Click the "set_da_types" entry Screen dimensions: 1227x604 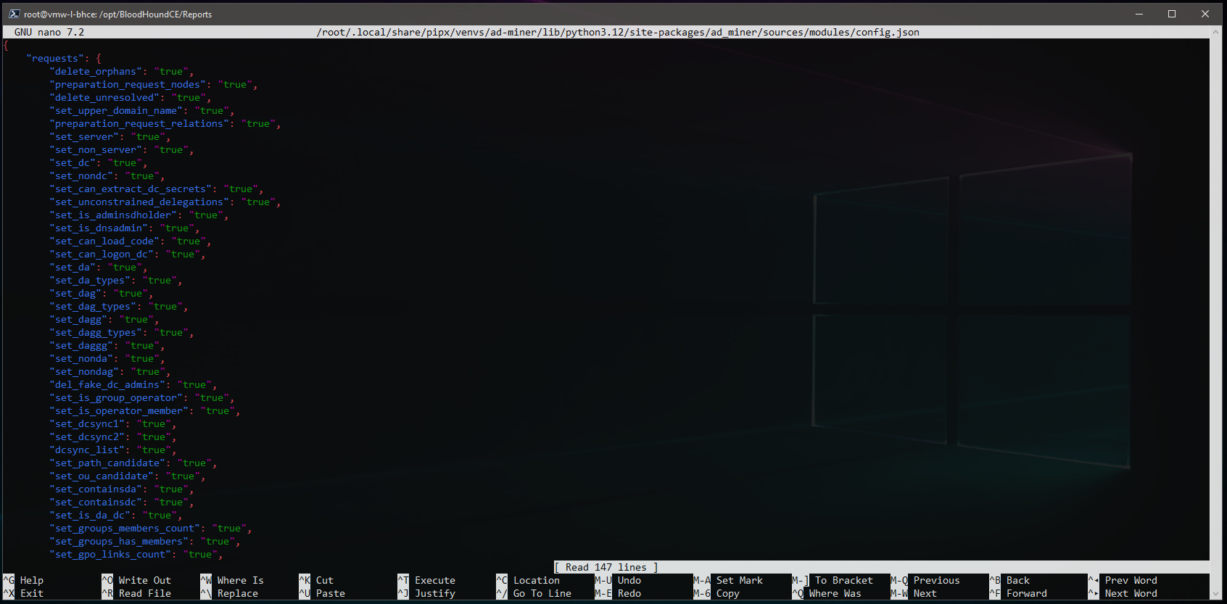tap(116, 281)
